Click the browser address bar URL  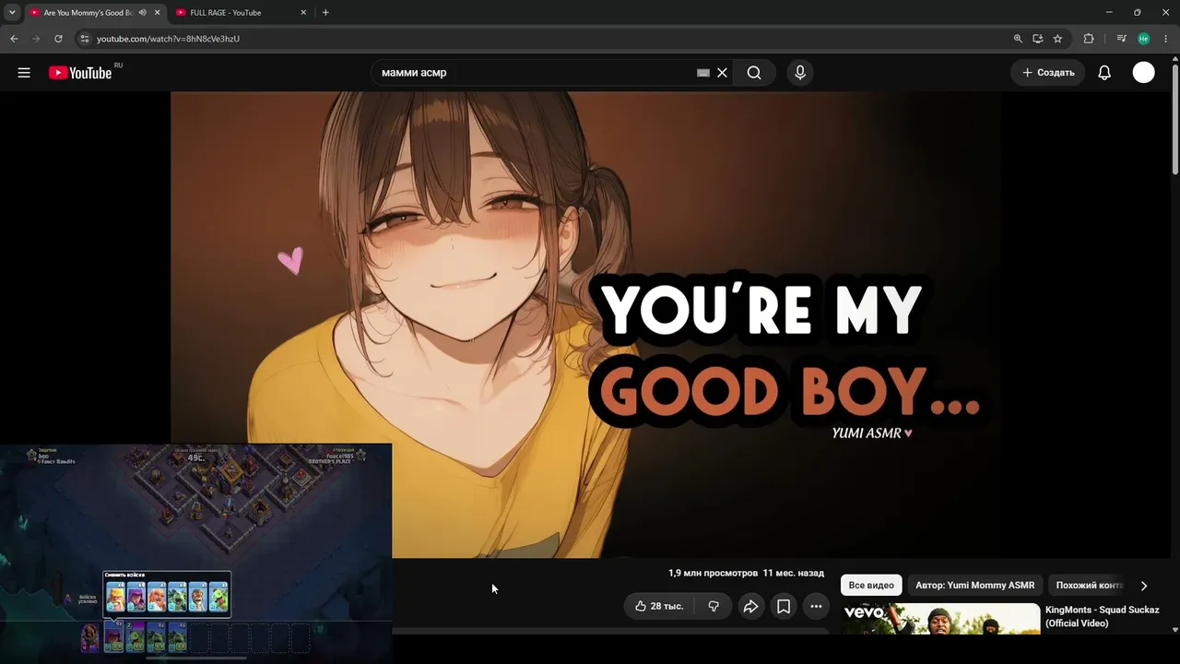click(x=168, y=39)
